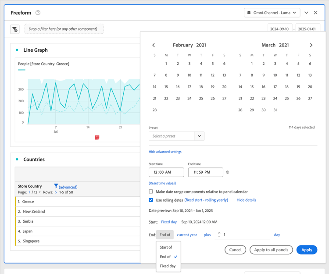Click the Start time input field
The height and width of the screenshot is (274, 329).
pyautogui.click(x=166, y=172)
